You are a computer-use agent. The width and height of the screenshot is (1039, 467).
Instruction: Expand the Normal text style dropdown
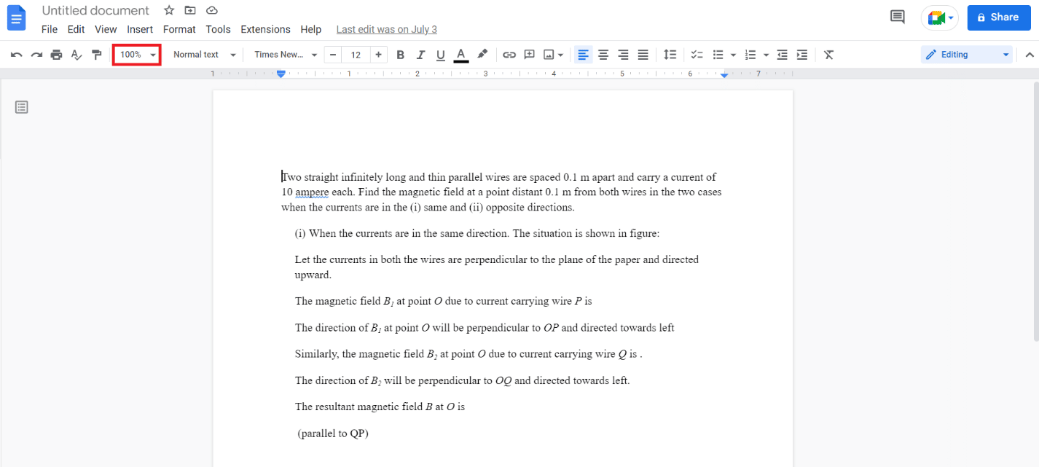click(204, 55)
